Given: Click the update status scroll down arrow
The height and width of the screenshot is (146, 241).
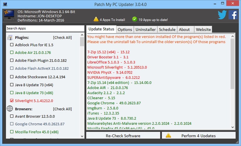Looking at the screenshot, I should tap(233, 127).
